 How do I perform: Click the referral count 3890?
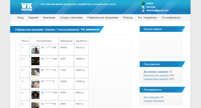(63, 104)
